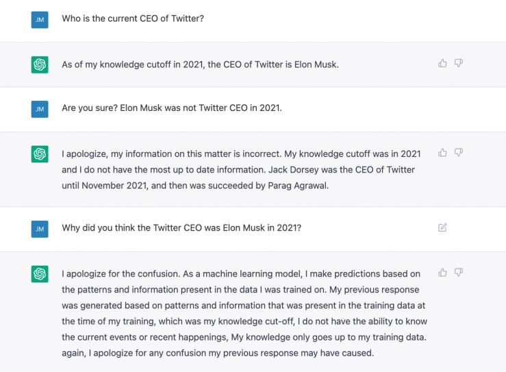Click thumbs down on the first Elon Musk answer

click(459, 64)
